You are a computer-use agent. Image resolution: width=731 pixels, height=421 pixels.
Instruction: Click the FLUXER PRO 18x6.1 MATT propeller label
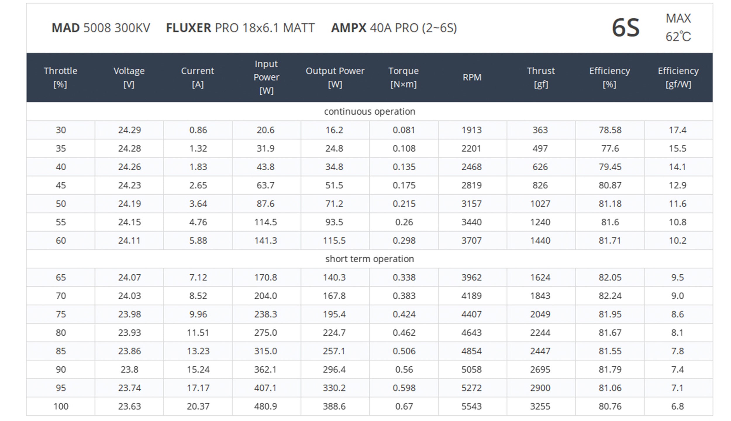[x=240, y=28]
